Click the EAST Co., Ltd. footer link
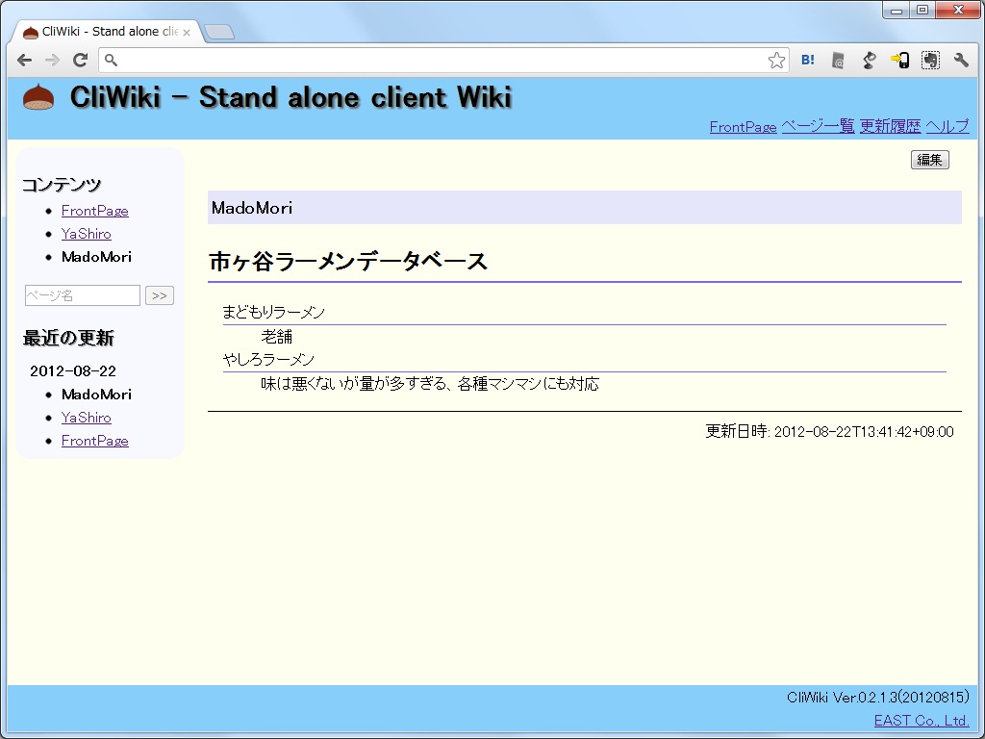The height and width of the screenshot is (739, 985). [922, 720]
